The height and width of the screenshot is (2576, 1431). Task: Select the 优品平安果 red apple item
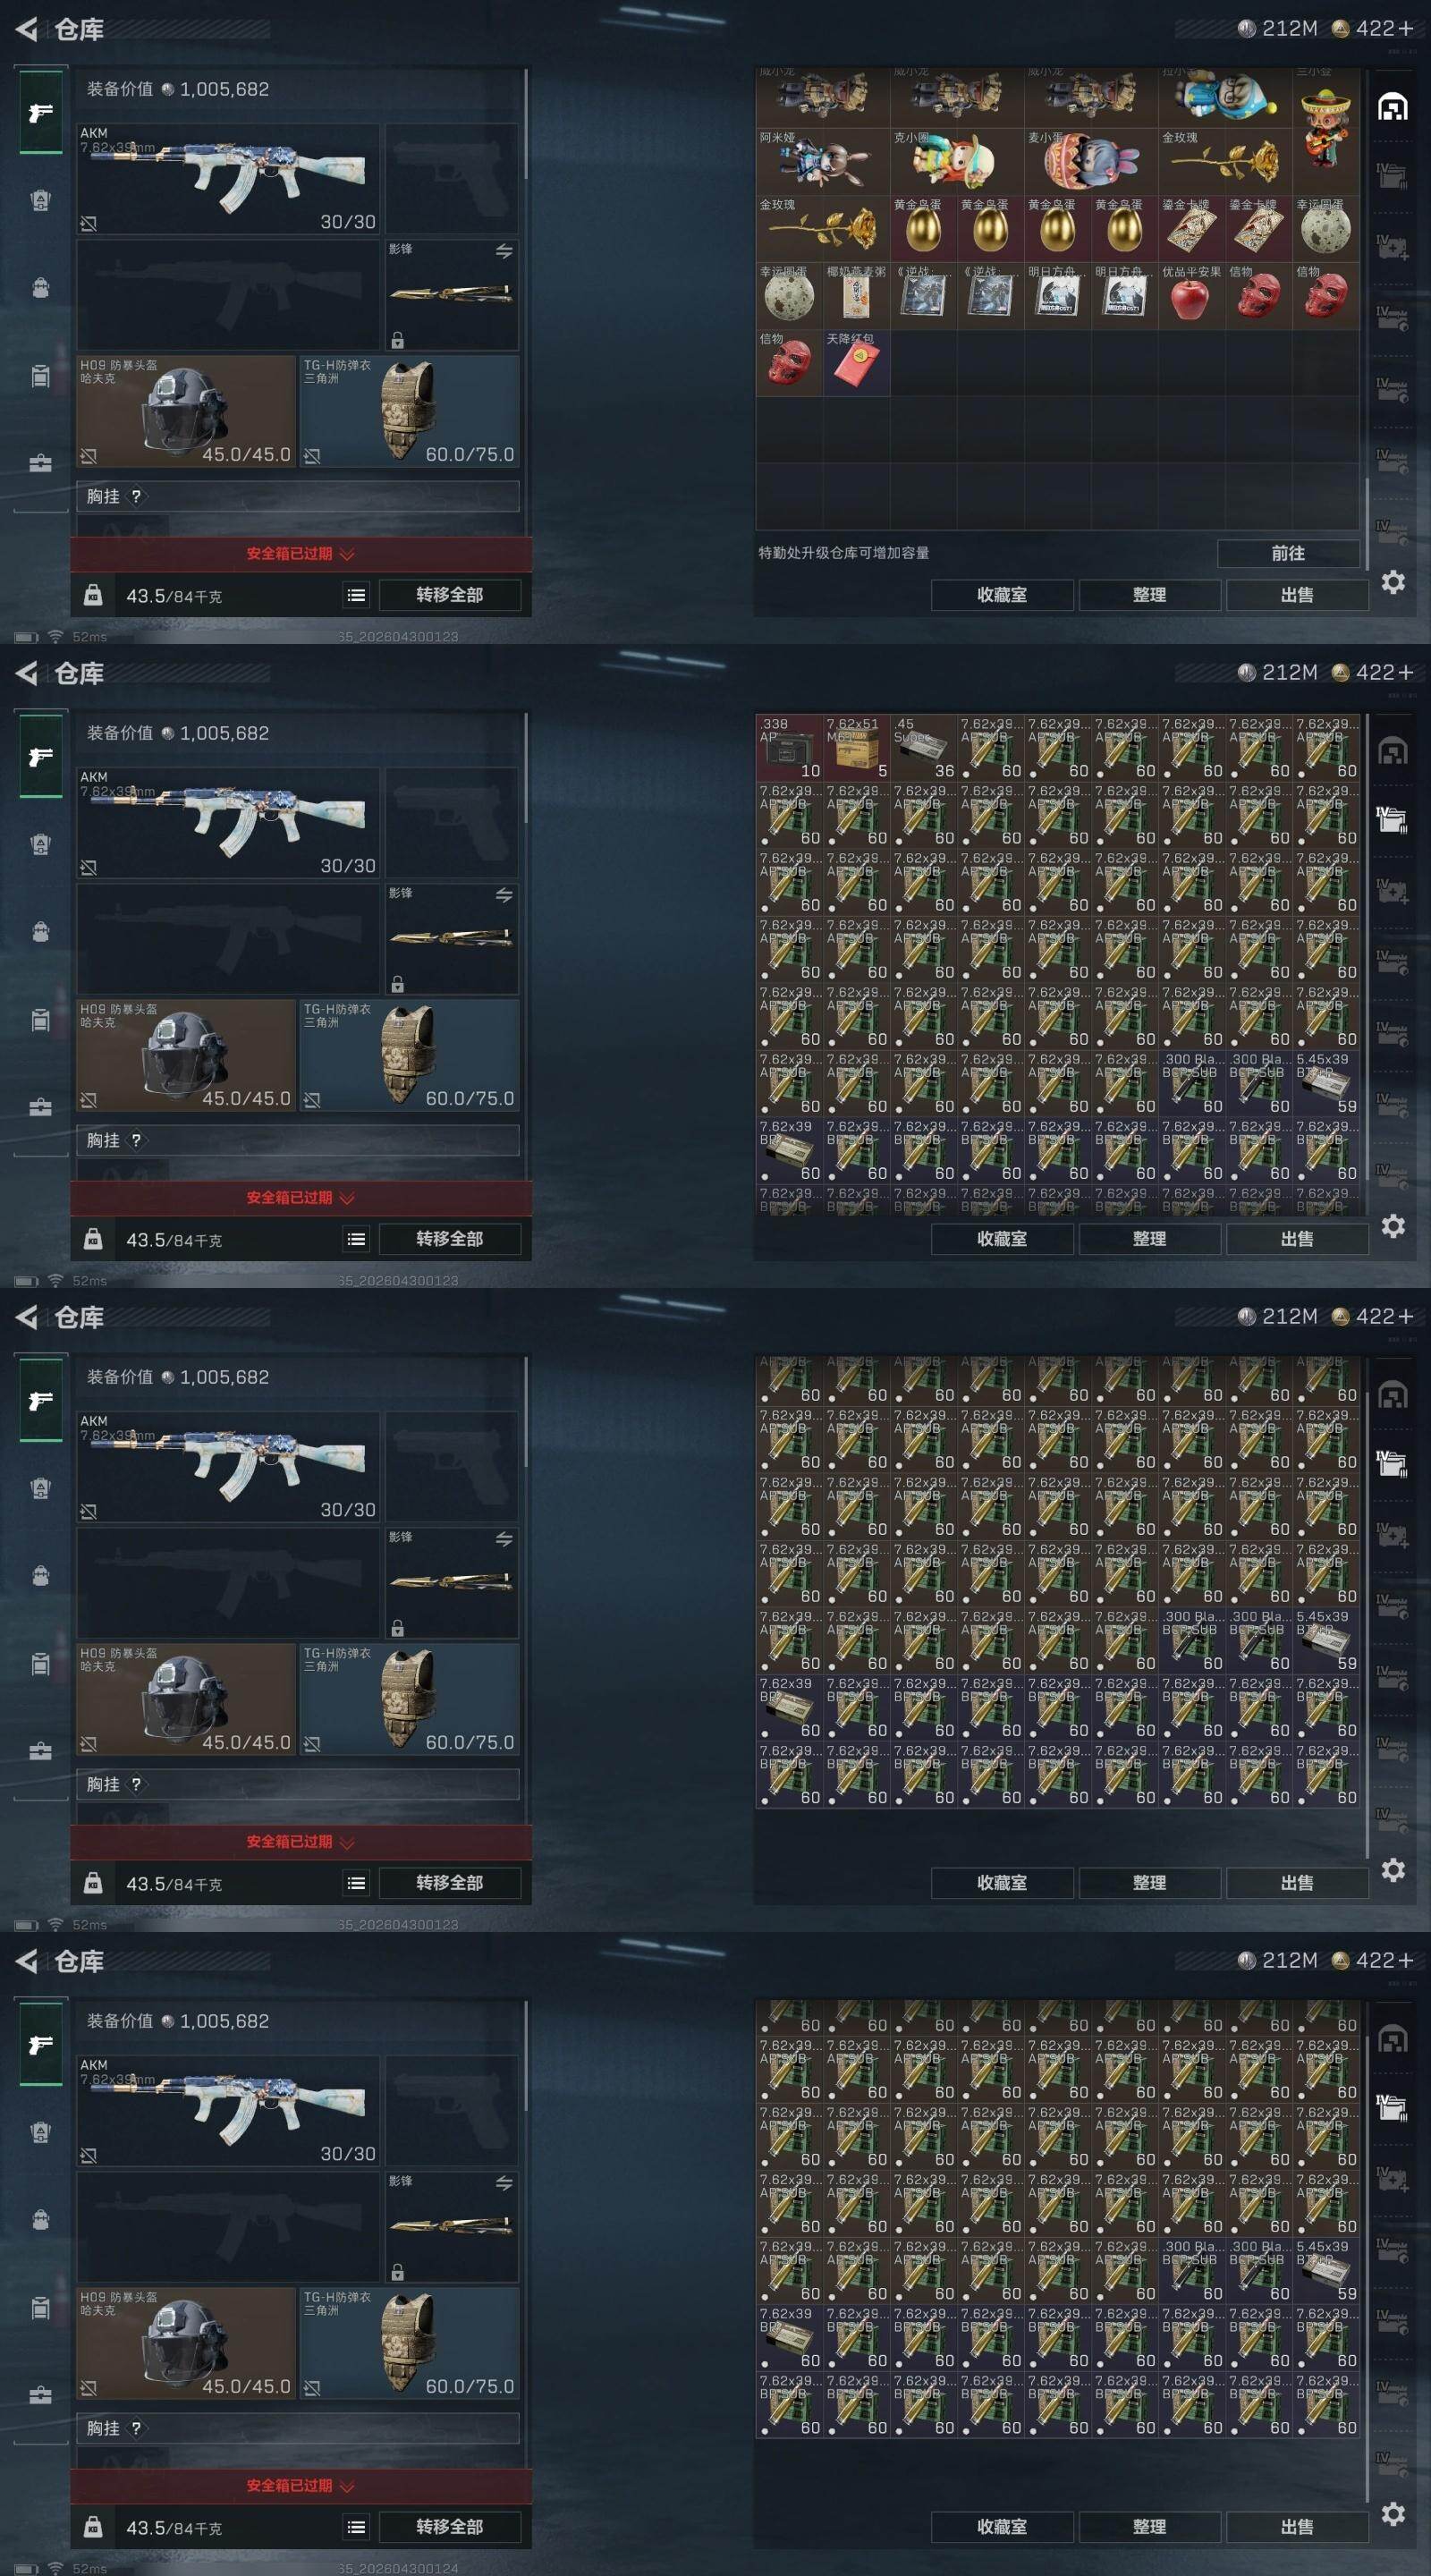(x=1191, y=296)
